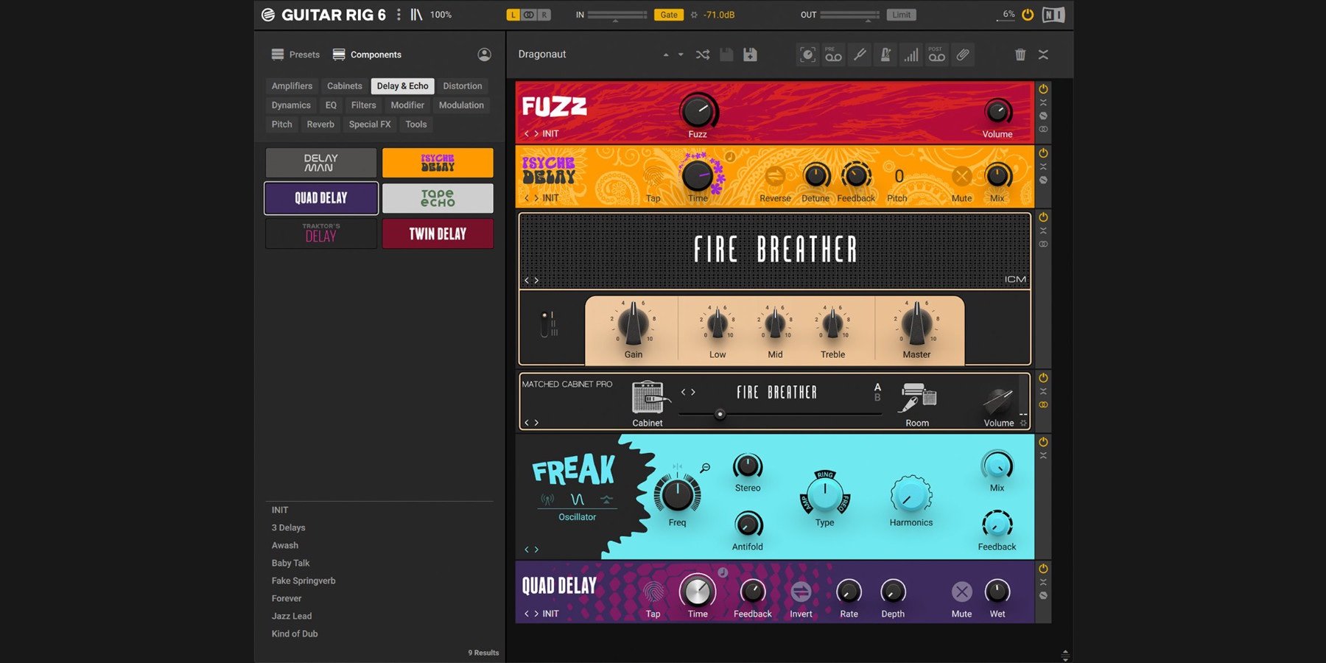Toggle the Fuzz module power button
Viewport: 1326px width, 663px height.
click(1043, 89)
